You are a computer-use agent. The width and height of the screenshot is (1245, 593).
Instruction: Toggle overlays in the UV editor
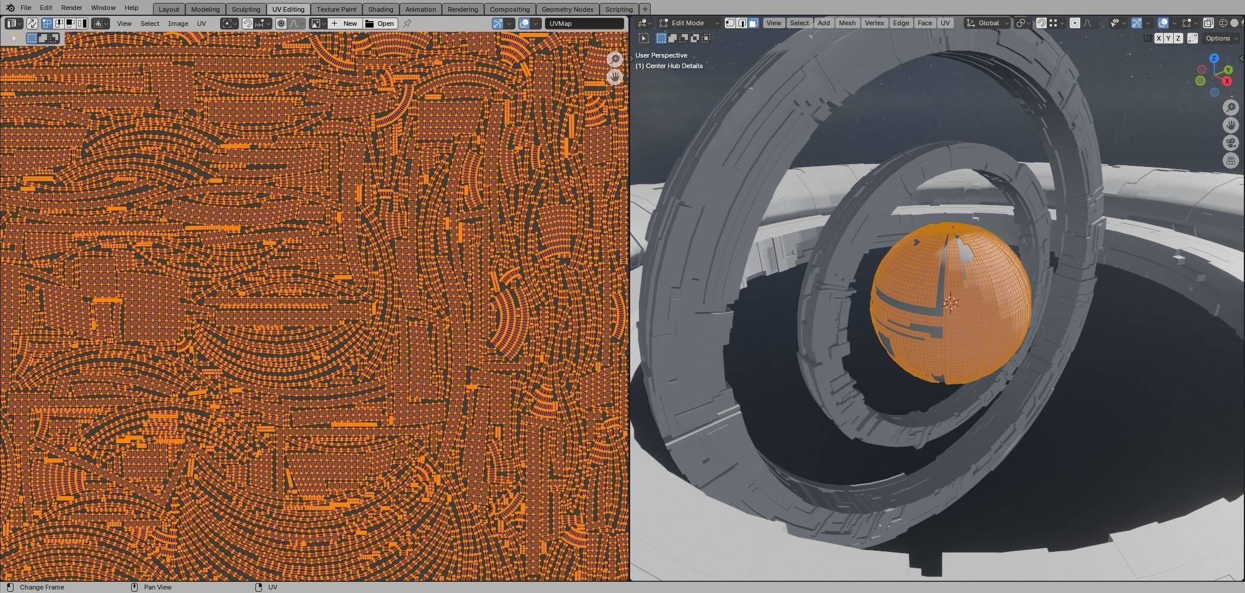[x=524, y=24]
